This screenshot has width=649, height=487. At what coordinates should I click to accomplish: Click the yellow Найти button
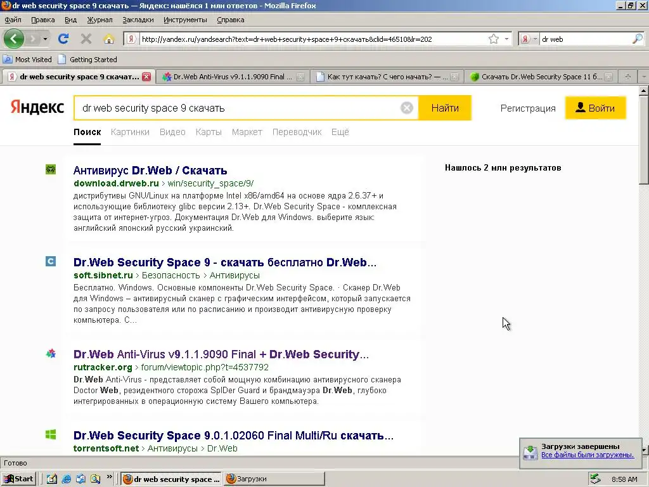(445, 108)
